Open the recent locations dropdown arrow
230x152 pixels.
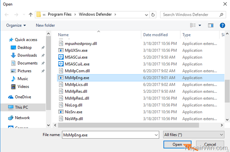(x=24, y=15)
